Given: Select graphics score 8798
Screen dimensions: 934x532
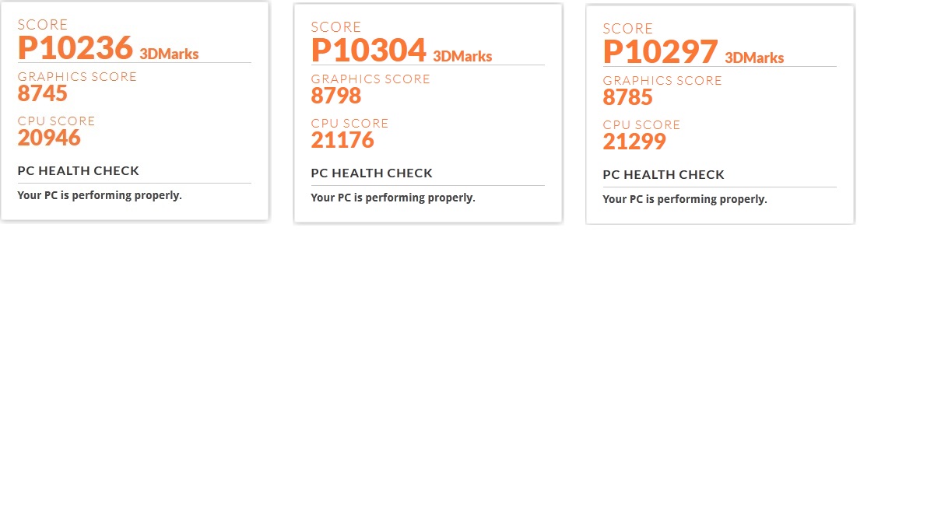Looking at the screenshot, I should [x=336, y=96].
